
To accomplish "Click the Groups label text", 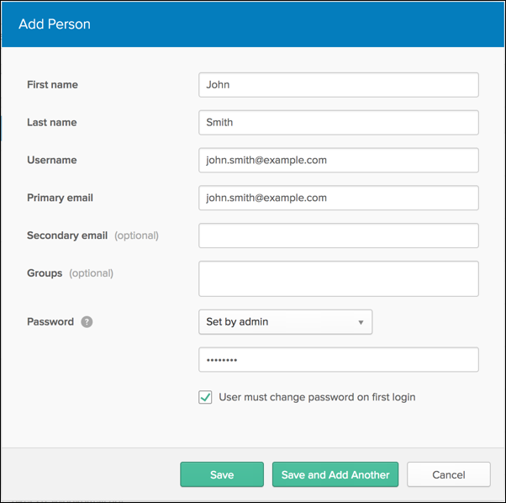I will [x=45, y=273].
